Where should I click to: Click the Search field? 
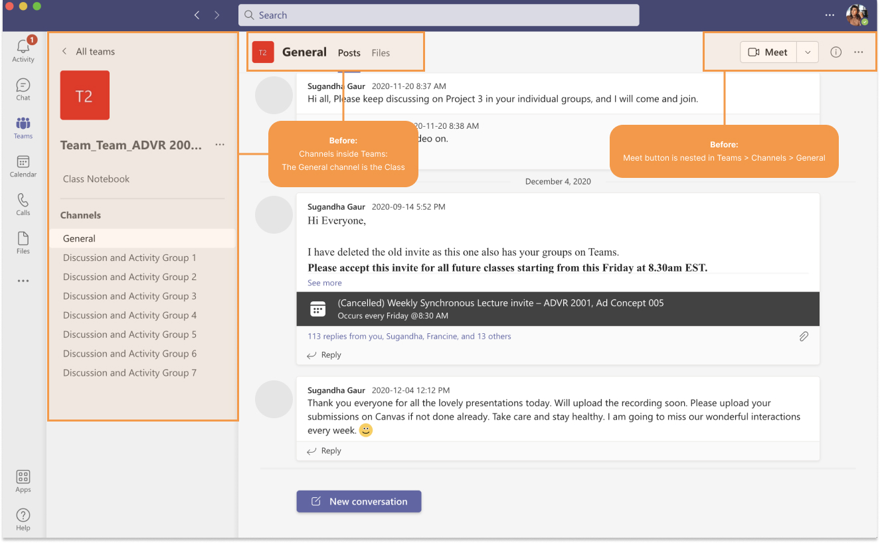(x=439, y=15)
